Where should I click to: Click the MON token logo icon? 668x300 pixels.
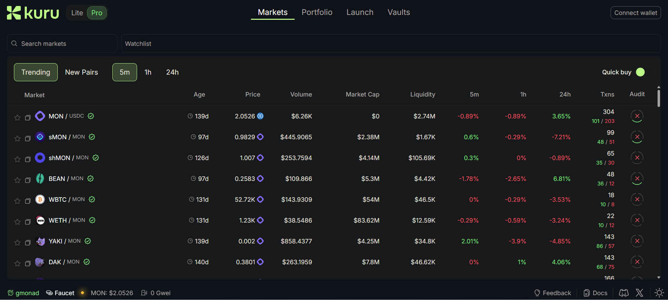[40, 116]
